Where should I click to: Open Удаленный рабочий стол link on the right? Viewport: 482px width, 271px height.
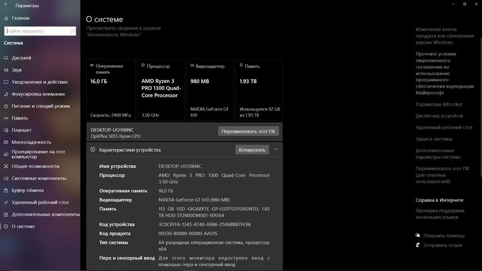tap(444, 128)
